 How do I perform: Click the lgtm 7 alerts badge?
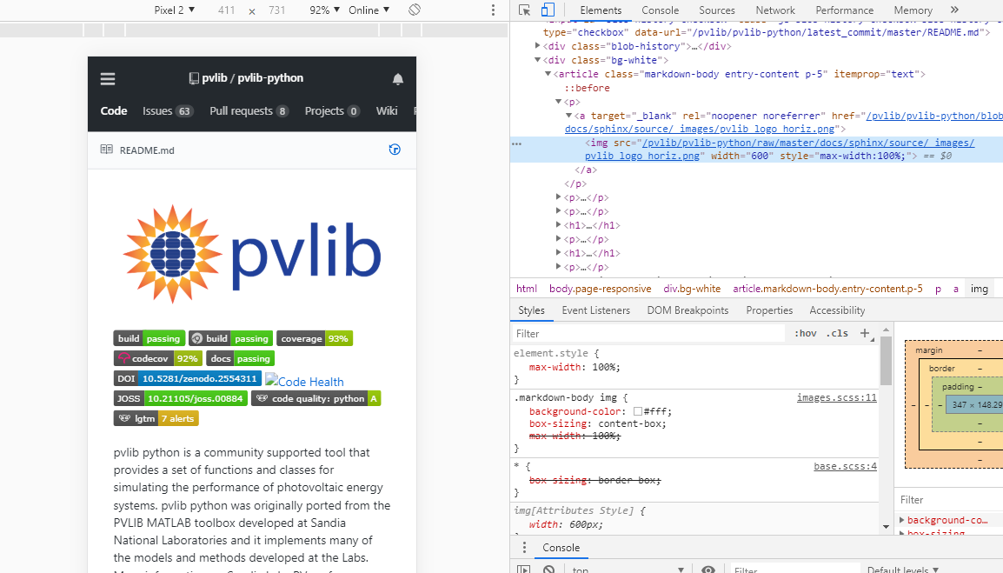point(156,418)
